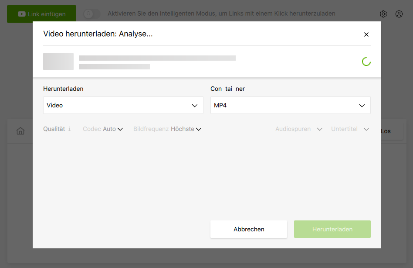413x268 pixels.
Task: Open the Herunterladen dropdown showing Video
Action: click(123, 105)
